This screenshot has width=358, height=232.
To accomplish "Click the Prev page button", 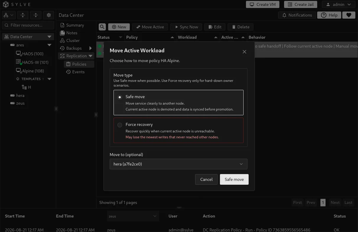I will pos(311,202).
